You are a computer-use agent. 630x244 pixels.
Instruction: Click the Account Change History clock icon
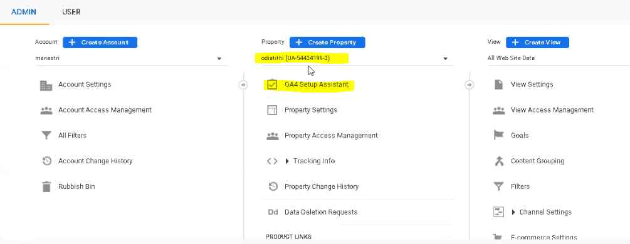point(46,161)
